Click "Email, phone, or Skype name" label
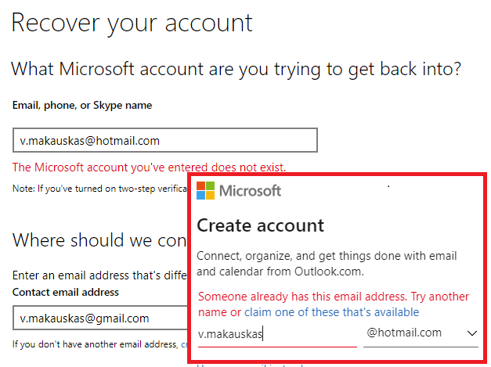The image size is (491, 367). click(x=82, y=105)
